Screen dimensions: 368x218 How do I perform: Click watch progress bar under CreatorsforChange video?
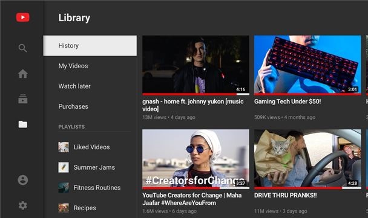[x=195, y=188]
